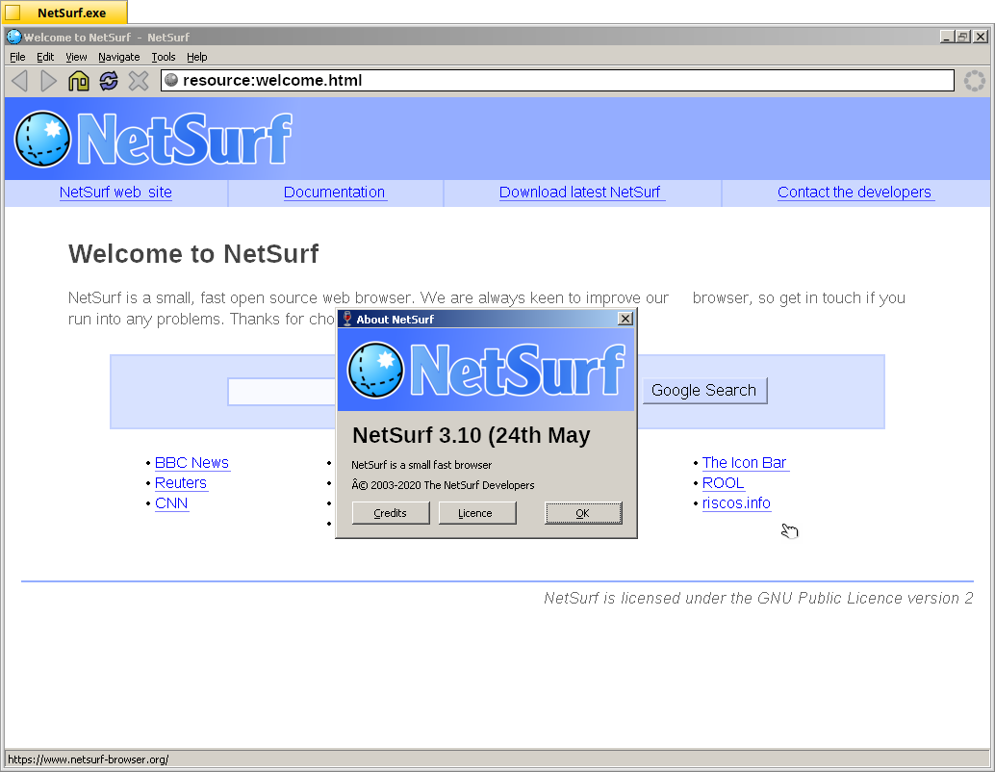Screen dimensions: 995x772
Task: Open the Navigate menu
Action: click(x=118, y=57)
